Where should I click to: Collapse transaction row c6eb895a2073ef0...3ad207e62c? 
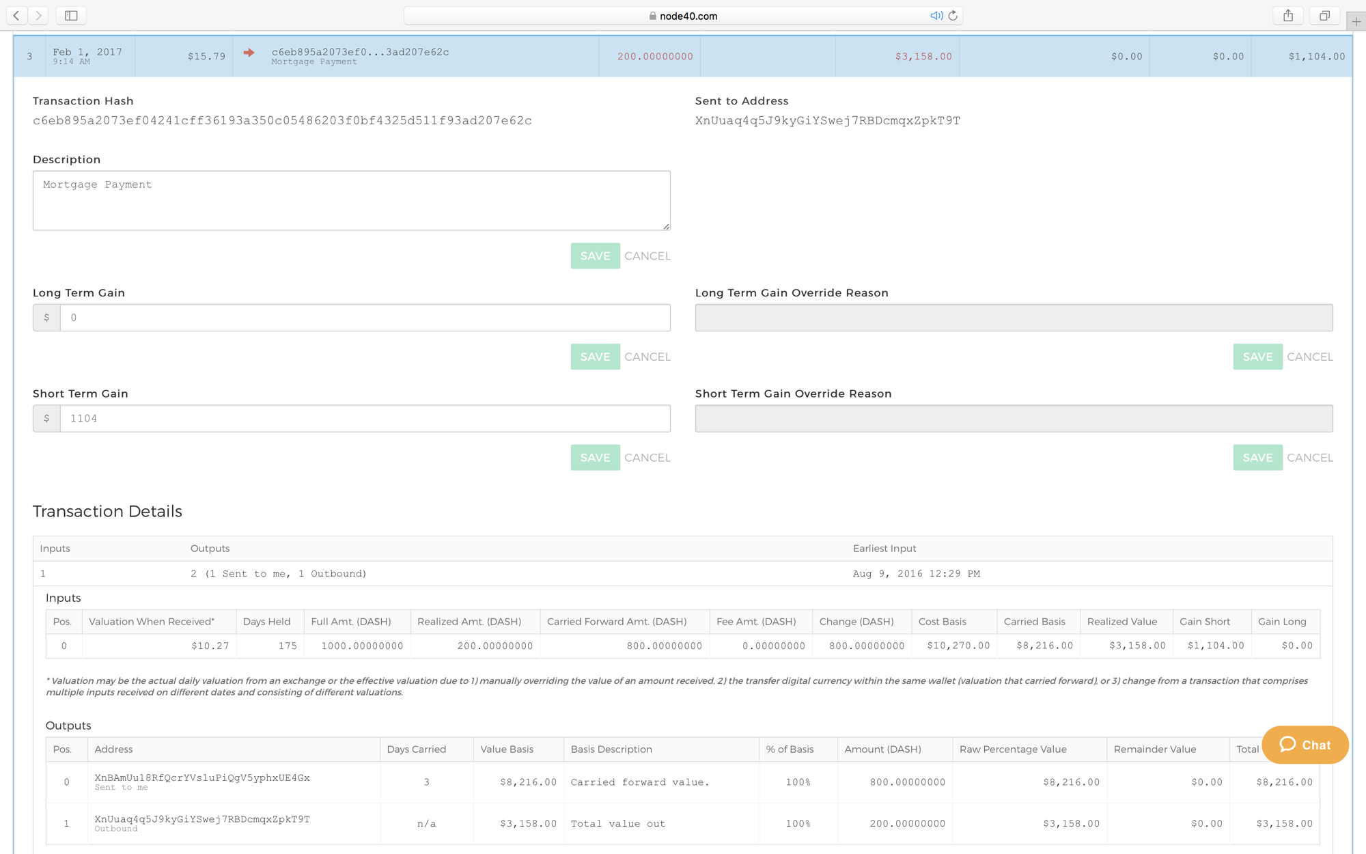[682, 56]
